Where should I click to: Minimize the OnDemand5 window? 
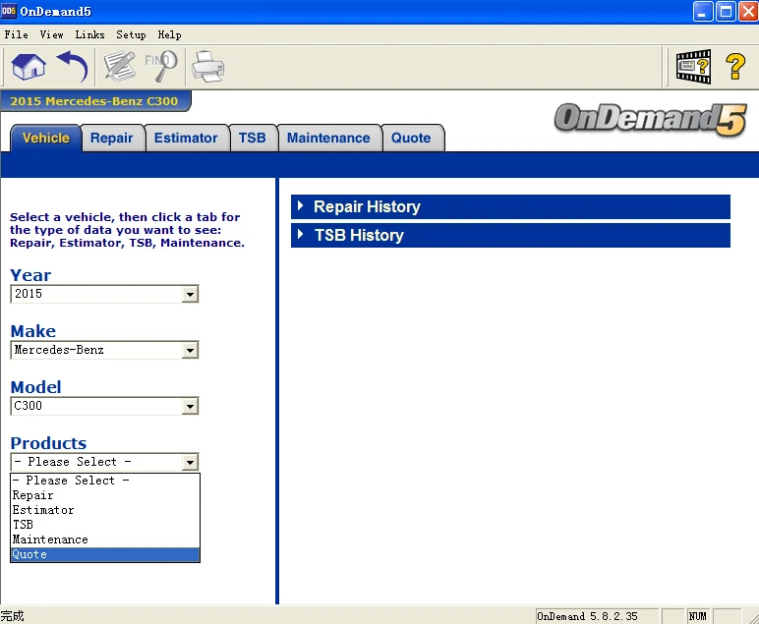point(703,11)
